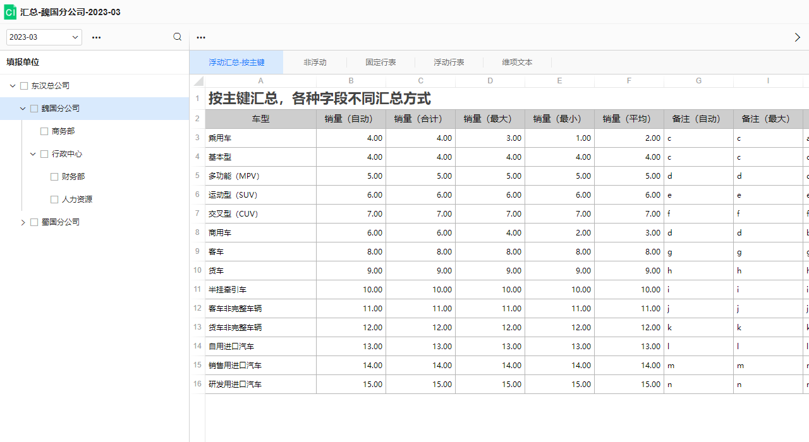The image size is (809, 442).
Task: Open the 非浮动 sheet view
Action: [x=315, y=63]
